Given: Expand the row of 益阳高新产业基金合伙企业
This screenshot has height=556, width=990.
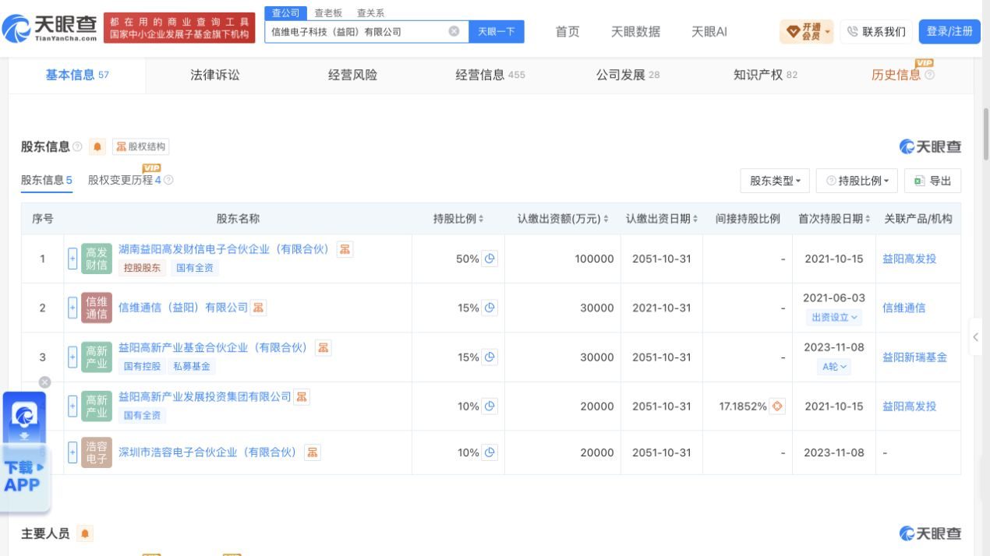Looking at the screenshot, I should click(x=72, y=357).
